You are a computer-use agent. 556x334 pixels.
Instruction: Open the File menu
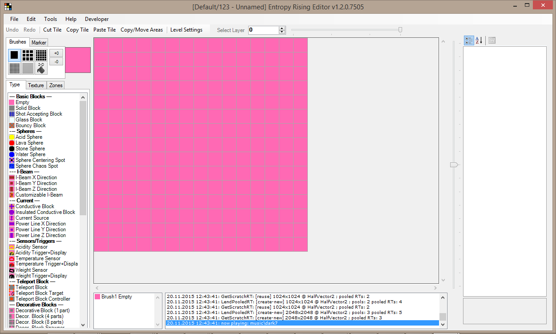coord(14,19)
